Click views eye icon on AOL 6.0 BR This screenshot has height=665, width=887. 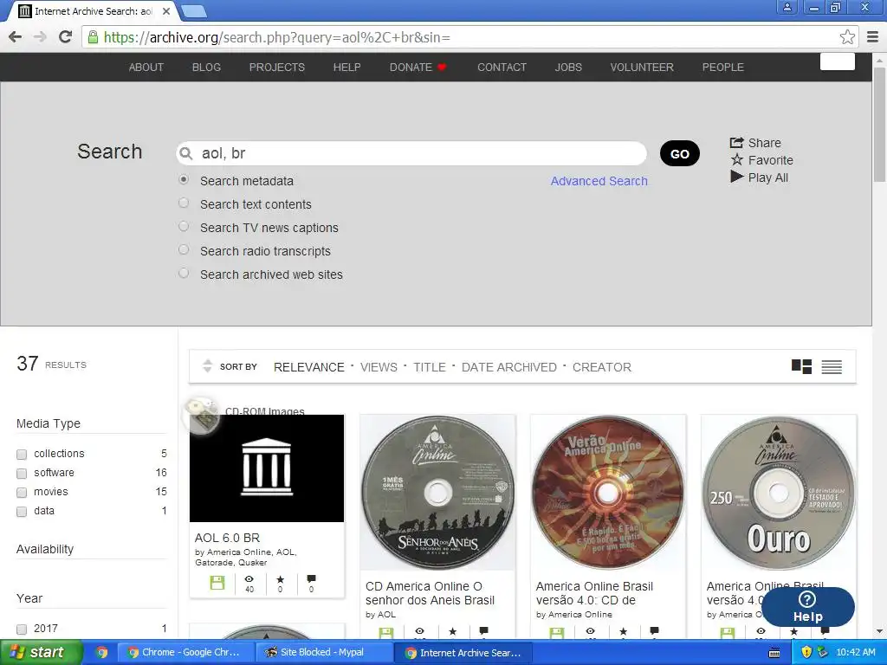pos(249,578)
